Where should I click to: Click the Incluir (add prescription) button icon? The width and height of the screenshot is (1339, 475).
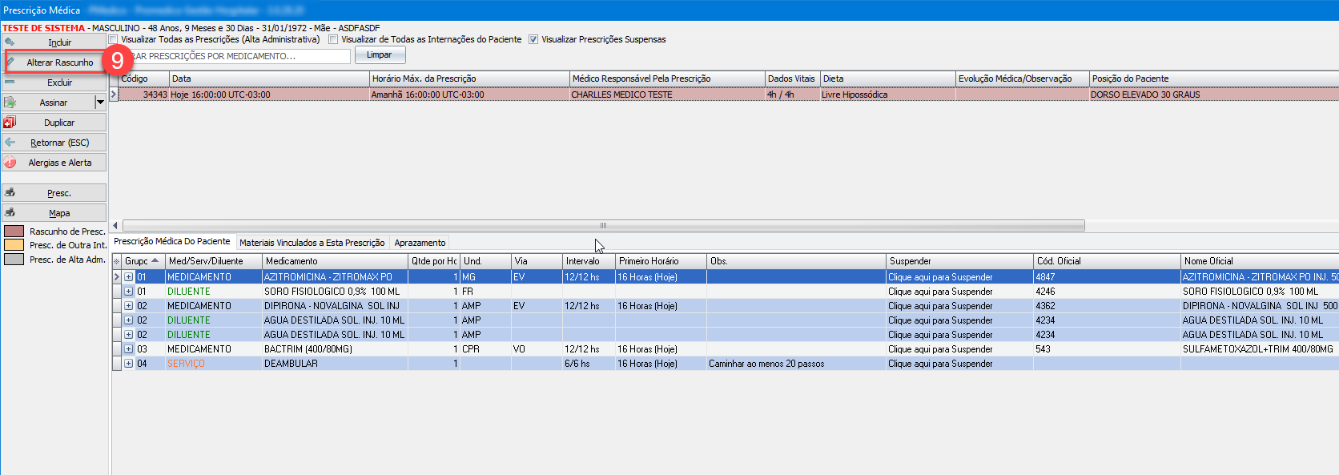pos(10,42)
